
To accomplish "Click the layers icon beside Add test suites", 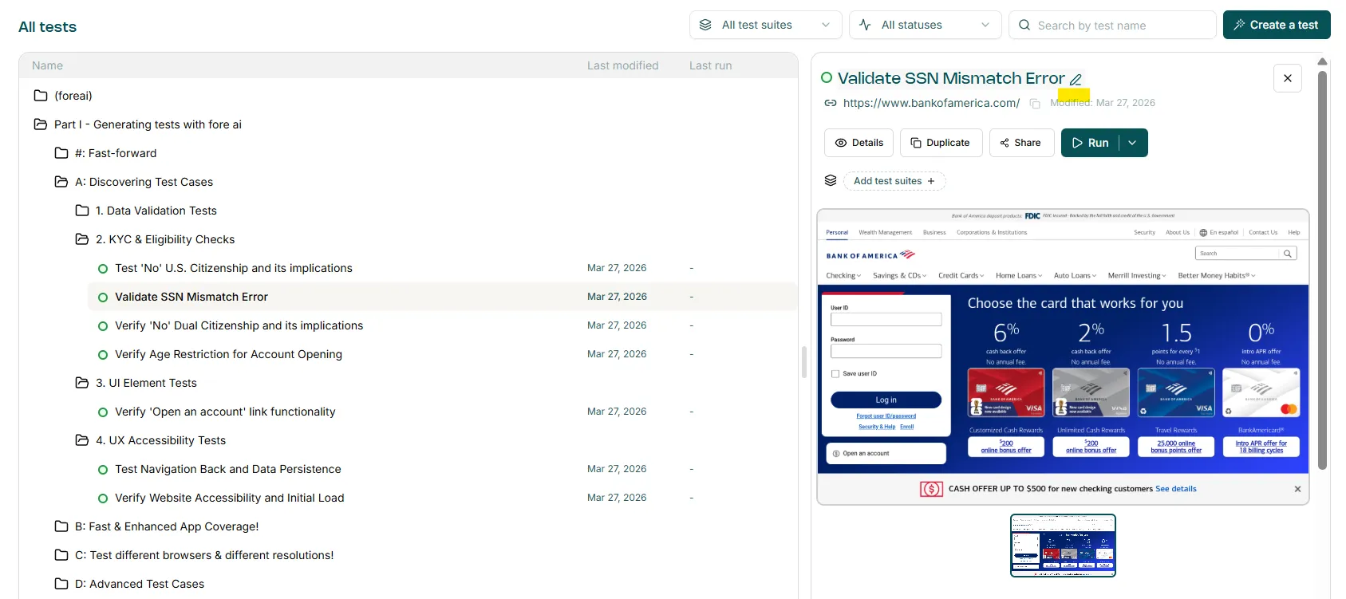I will click(x=831, y=180).
